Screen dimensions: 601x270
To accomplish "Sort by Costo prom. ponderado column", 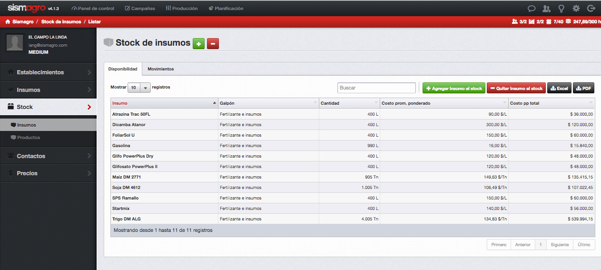I will point(444,103).
